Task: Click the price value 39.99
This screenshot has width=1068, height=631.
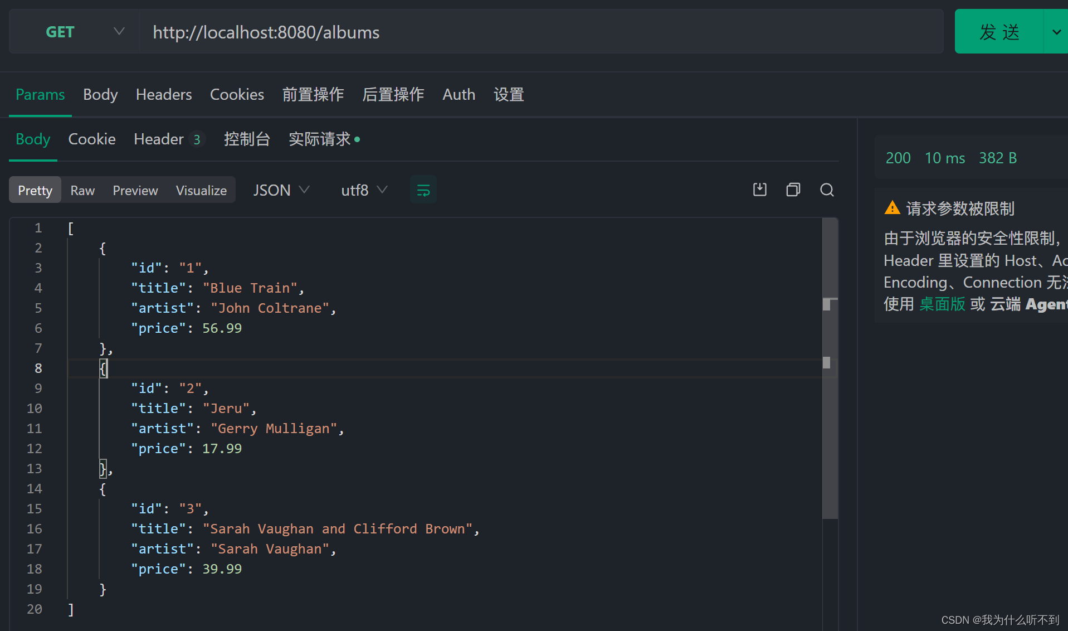Action: pyautogui.click(x=222, y=569)
